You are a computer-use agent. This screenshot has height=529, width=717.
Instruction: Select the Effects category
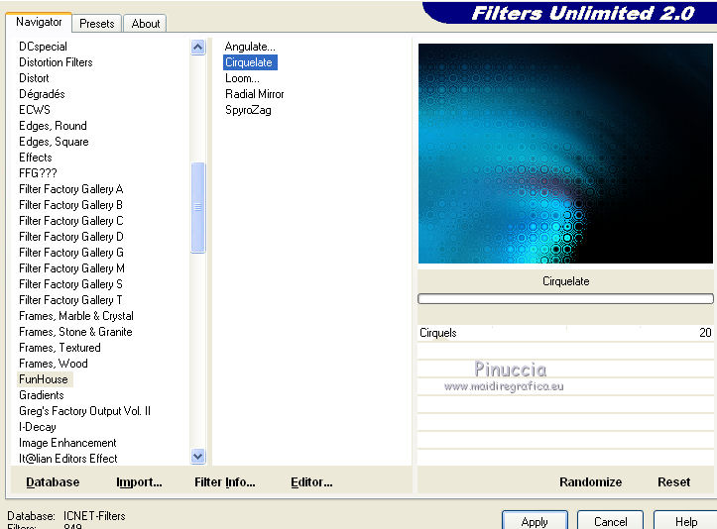pyautogui.click(x=36, y=158)
